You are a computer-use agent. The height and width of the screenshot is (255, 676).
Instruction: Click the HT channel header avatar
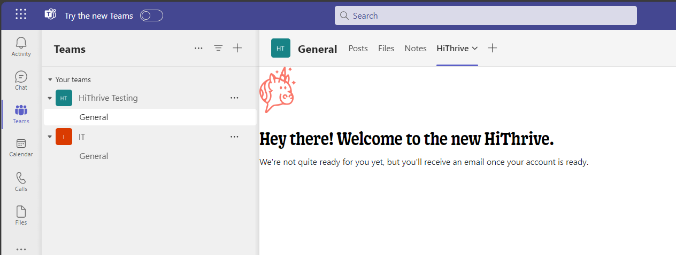tap(281, 48)
